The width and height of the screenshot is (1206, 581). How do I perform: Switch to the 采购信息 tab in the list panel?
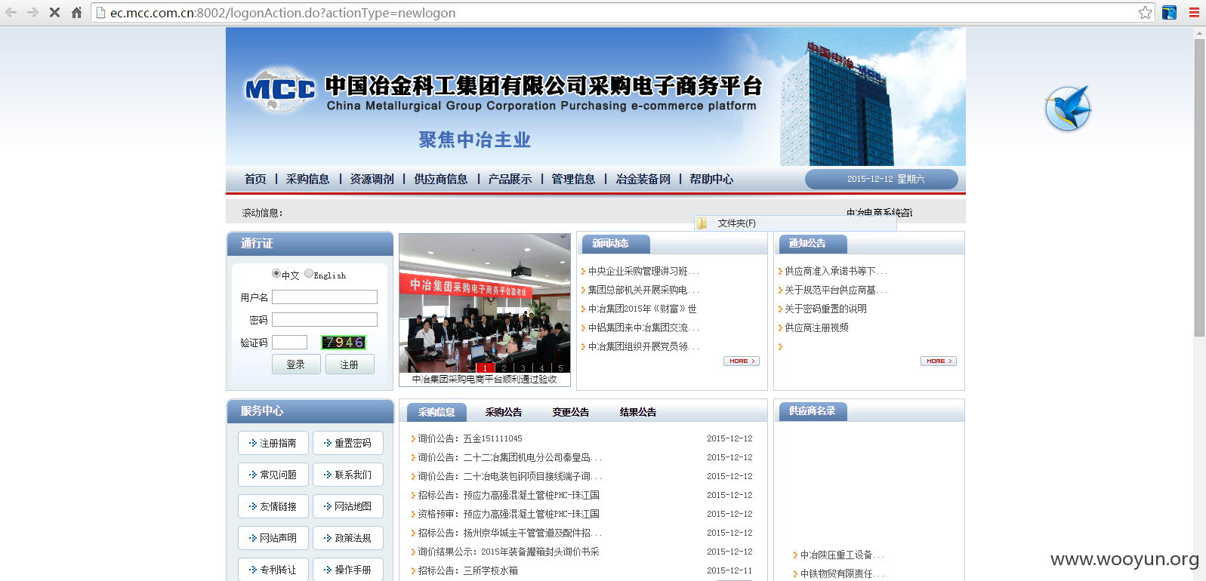coord(436,412)
